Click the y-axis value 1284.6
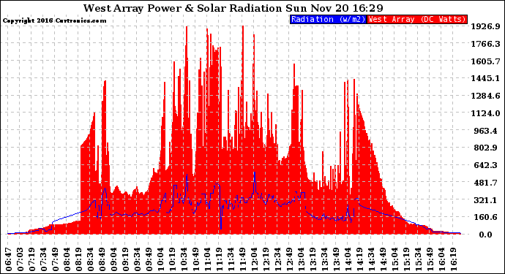This screenshot has height=274, width=505. coord(486,96)
